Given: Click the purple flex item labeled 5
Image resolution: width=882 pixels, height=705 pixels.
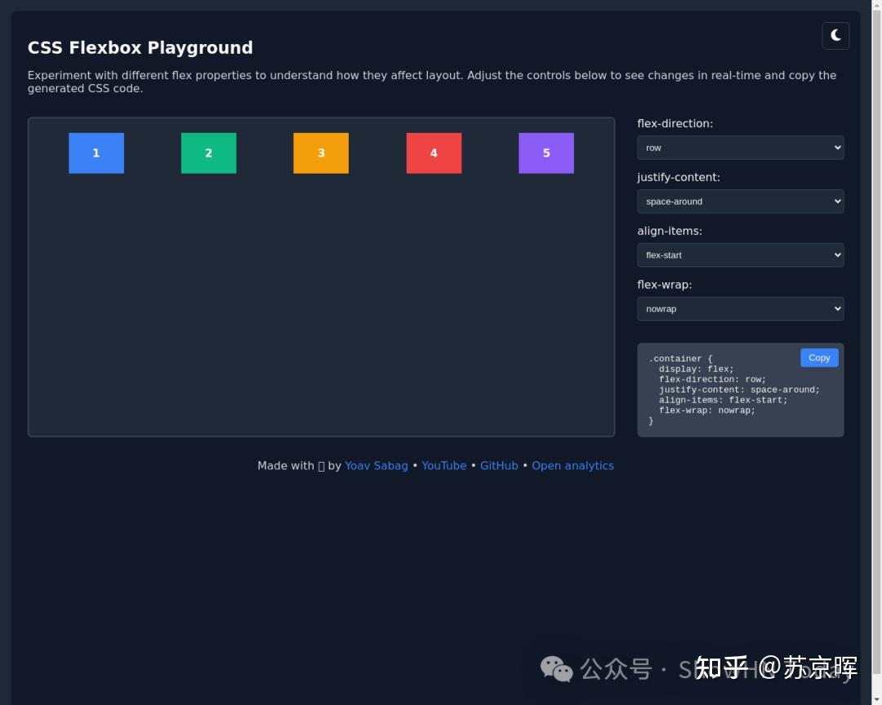Looking at the screenshot, I should [546, 153].
